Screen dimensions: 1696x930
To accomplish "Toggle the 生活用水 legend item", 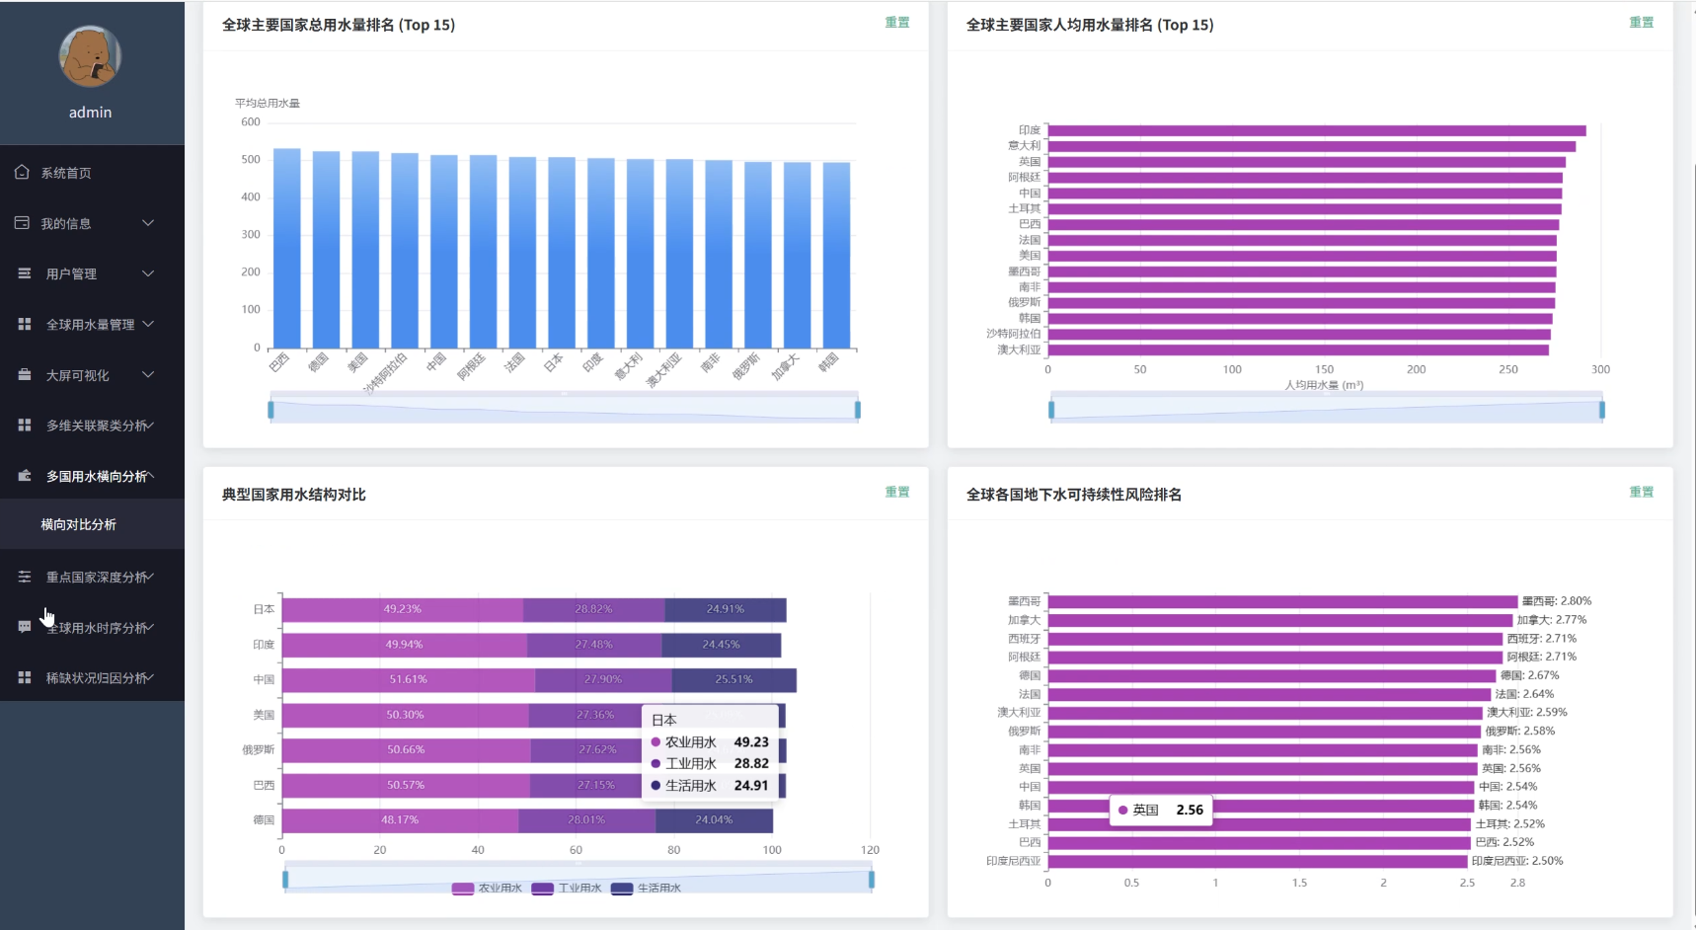I will pos(647,889).
